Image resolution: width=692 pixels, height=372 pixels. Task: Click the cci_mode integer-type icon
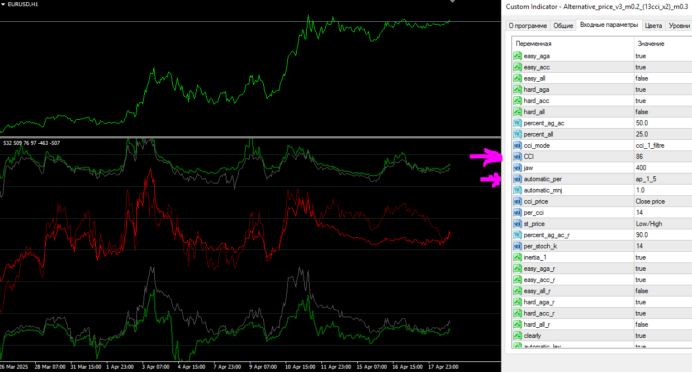[518, 145]
